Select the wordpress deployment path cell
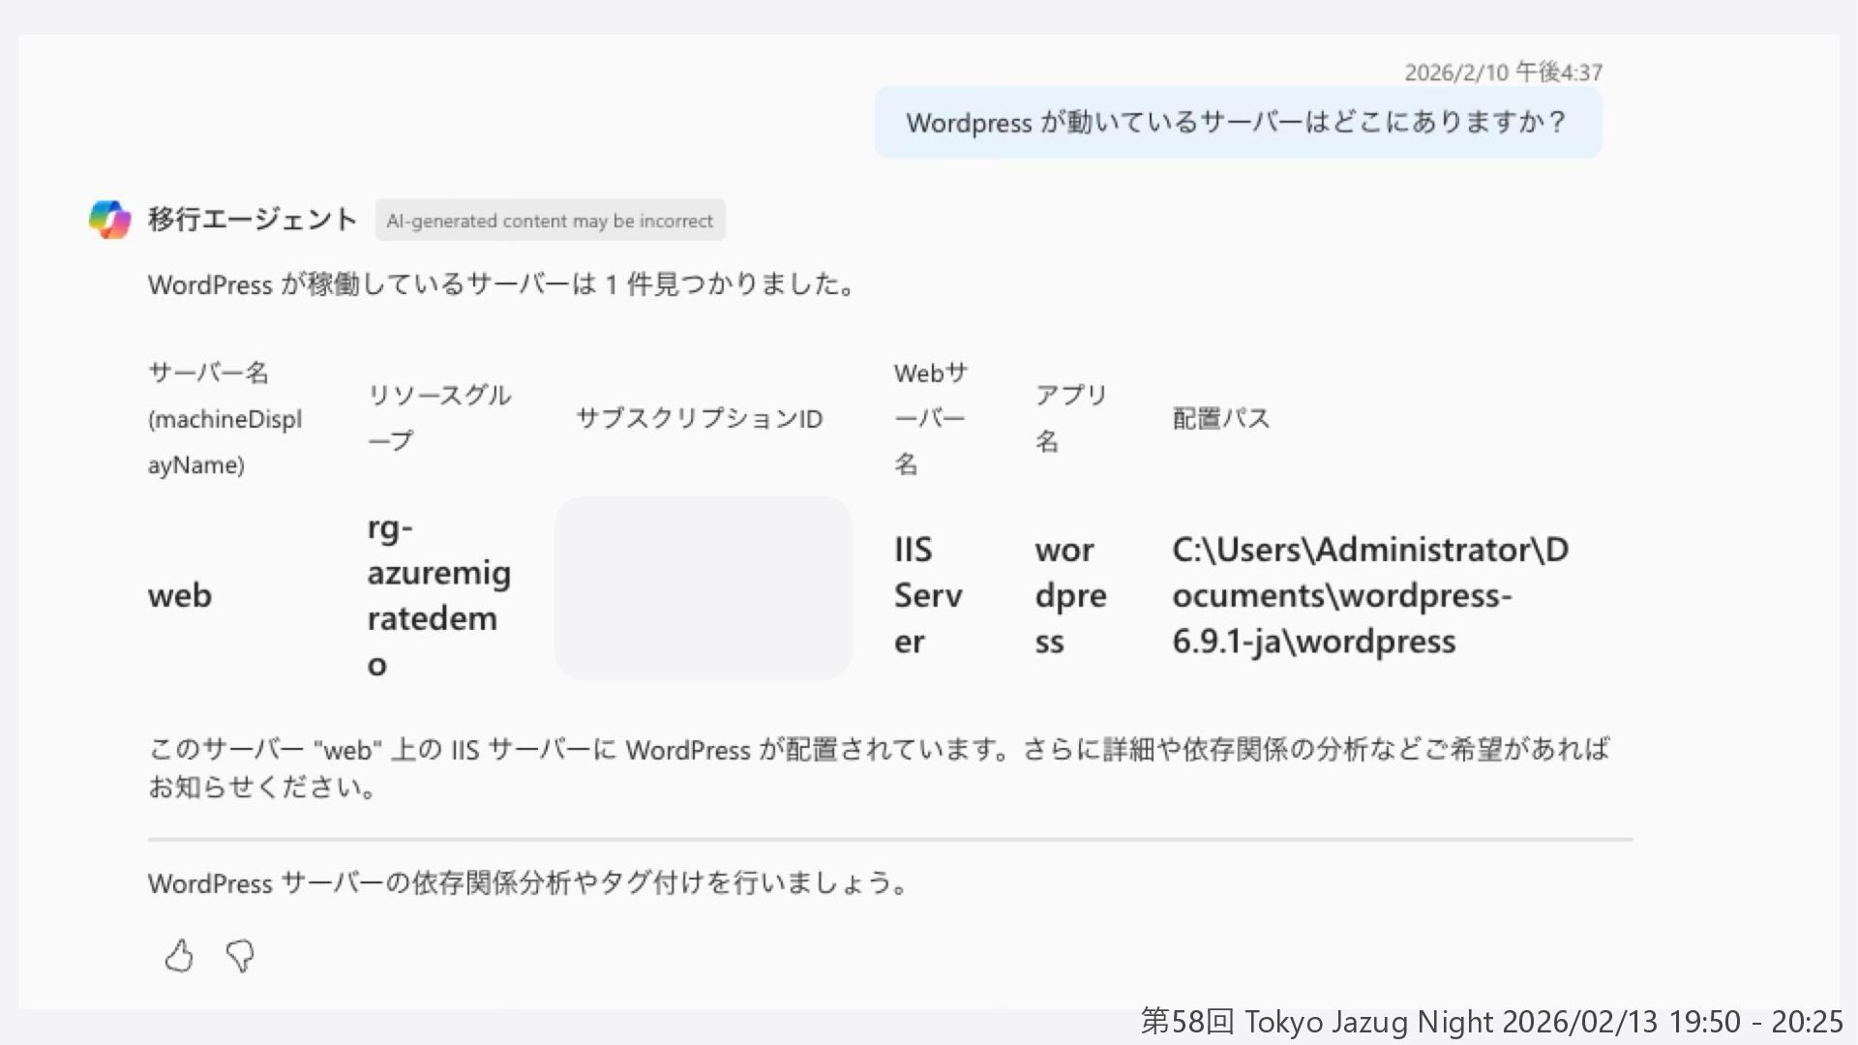 coord(1368,595)
